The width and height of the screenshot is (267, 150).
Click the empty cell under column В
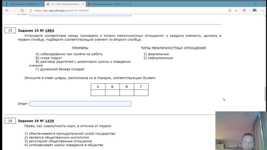coord(127,93)
